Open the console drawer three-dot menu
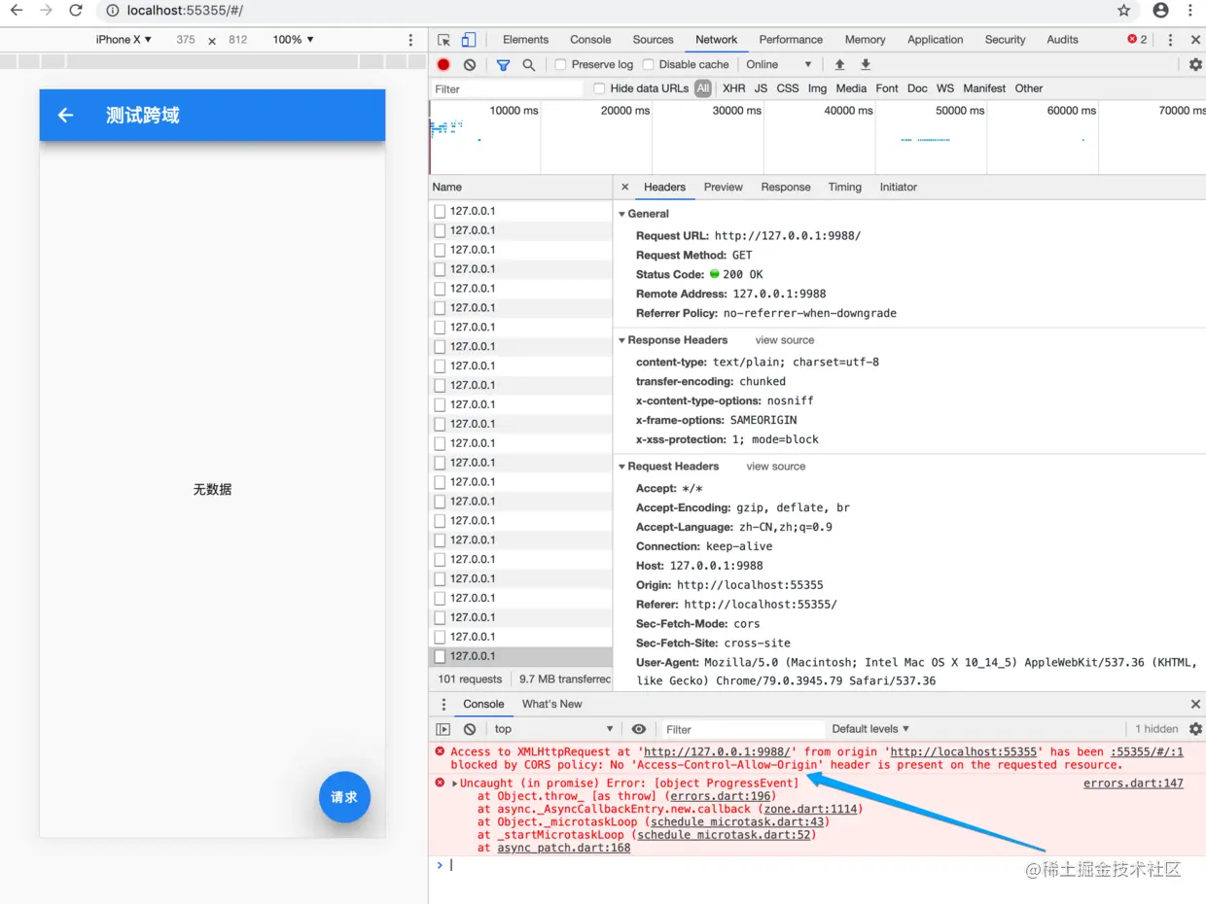The width and height of the screenshot is (1206, 904). [x=443, y=704]
